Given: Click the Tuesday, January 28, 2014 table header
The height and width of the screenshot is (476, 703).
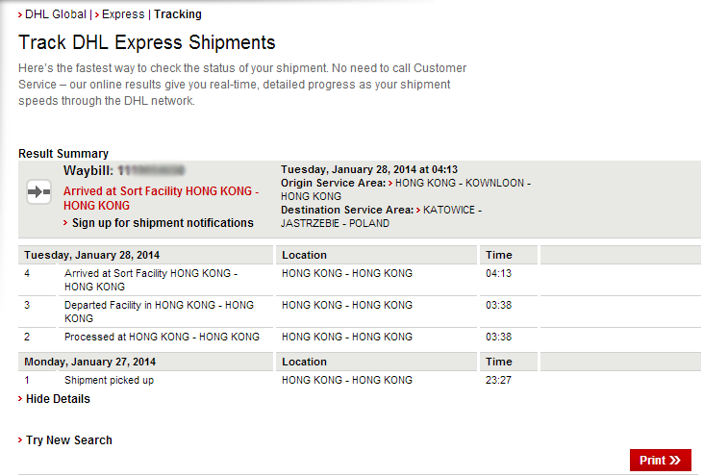Looking at the screenshot, I should click(92, 255).
